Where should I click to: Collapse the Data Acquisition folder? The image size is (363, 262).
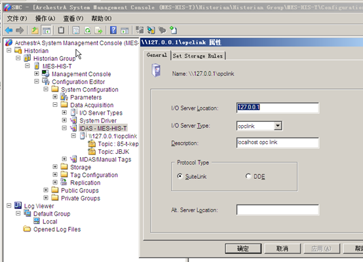55,105
